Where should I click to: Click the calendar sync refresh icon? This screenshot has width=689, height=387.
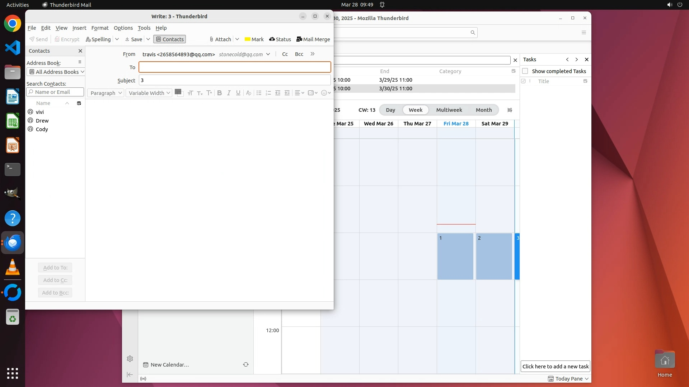coord(246,364)
